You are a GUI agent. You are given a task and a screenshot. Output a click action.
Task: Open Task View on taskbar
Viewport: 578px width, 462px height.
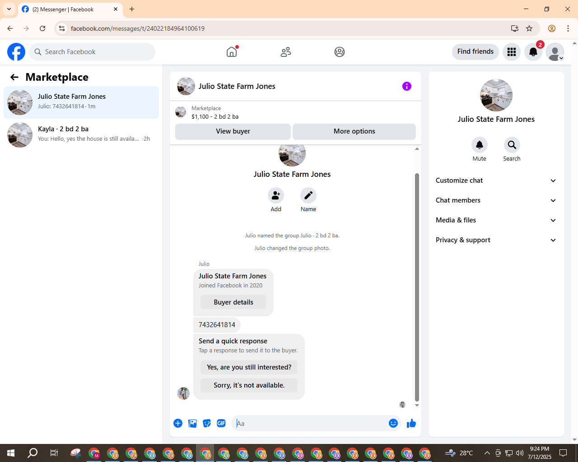click(54, 453)
